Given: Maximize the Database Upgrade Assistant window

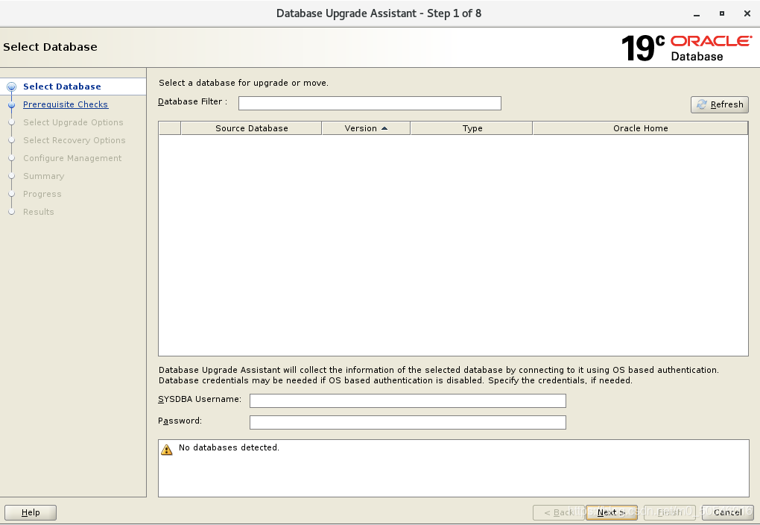Looking at the screenshot, I should [722, 13].
